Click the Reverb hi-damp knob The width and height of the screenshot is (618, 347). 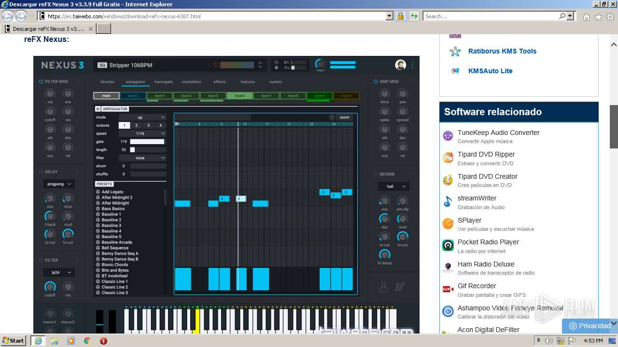385,254
